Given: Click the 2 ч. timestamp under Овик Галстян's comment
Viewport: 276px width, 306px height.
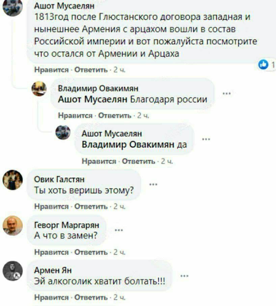Looking at the screenshot, I should coord(119,206).
